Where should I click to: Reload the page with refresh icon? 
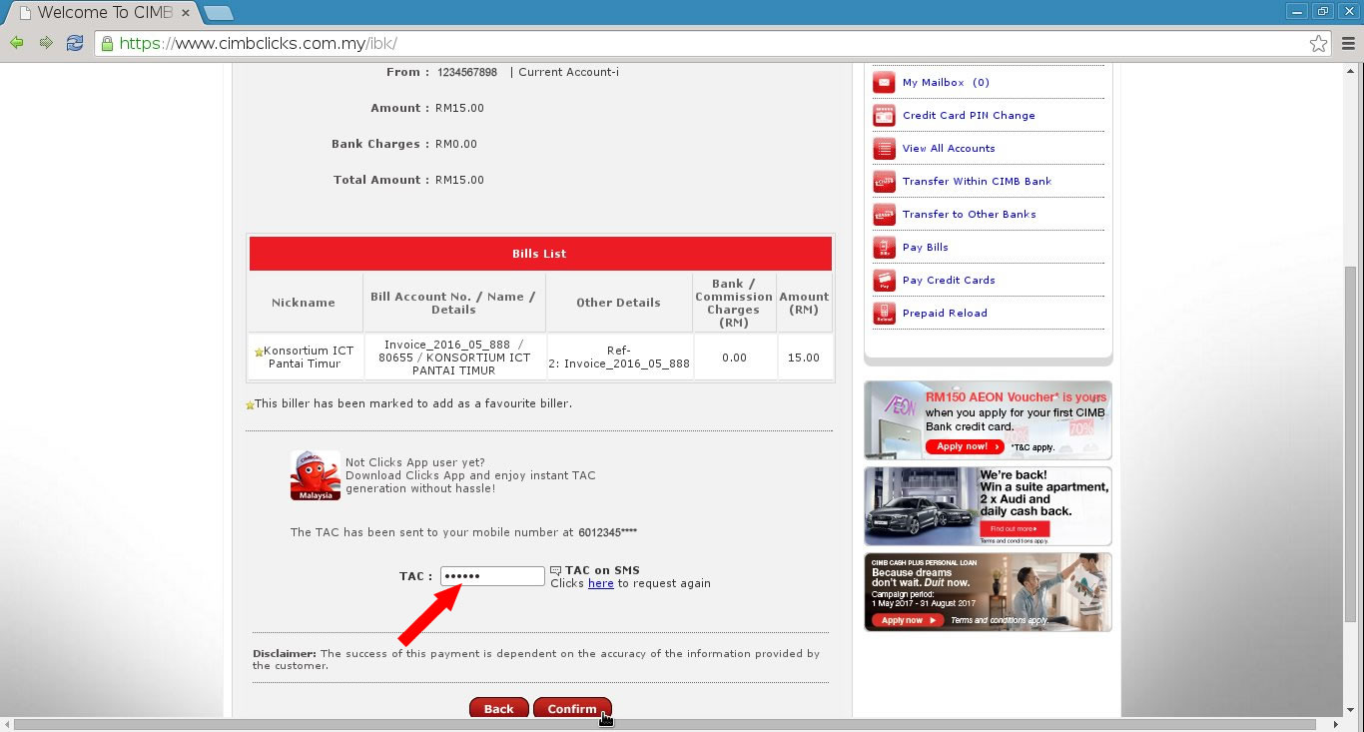pos(75,43)
